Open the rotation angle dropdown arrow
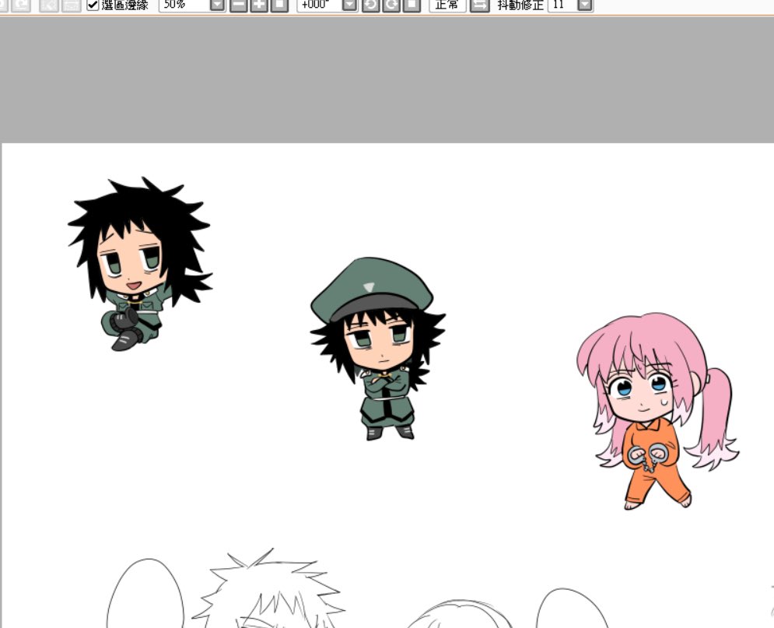774x628 pixels. [349, 5]
